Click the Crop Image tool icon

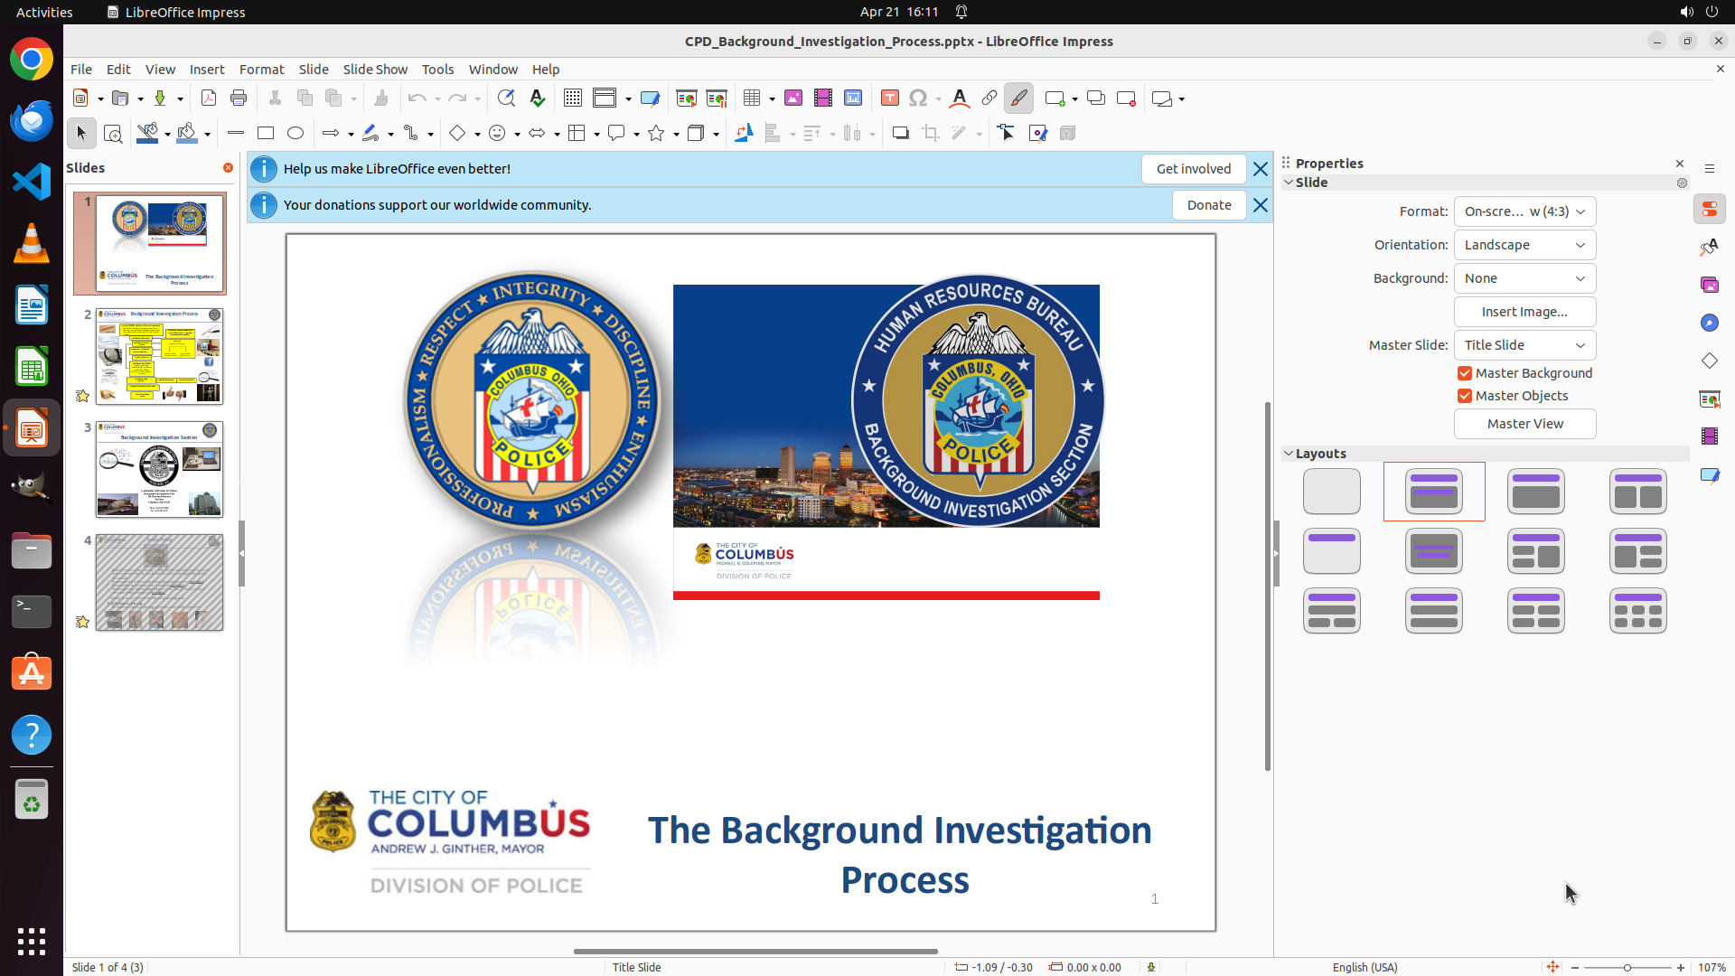pyautogui.click(x=930, y=134)
